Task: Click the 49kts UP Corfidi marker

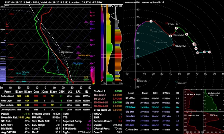Action: click(177, 82)
